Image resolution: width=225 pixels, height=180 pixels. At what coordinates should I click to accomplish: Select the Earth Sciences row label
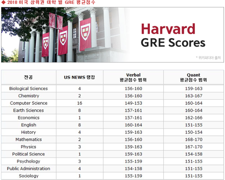[x=28, y=111]
